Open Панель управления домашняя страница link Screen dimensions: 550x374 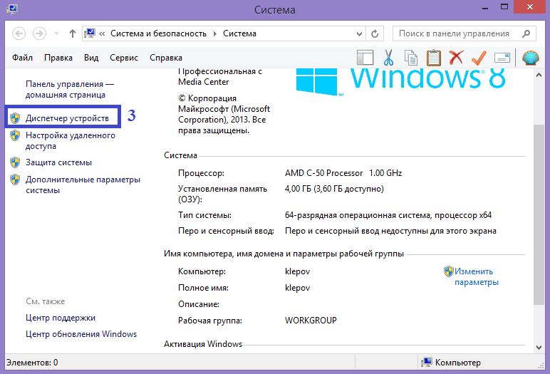click(x=70, y=90)
